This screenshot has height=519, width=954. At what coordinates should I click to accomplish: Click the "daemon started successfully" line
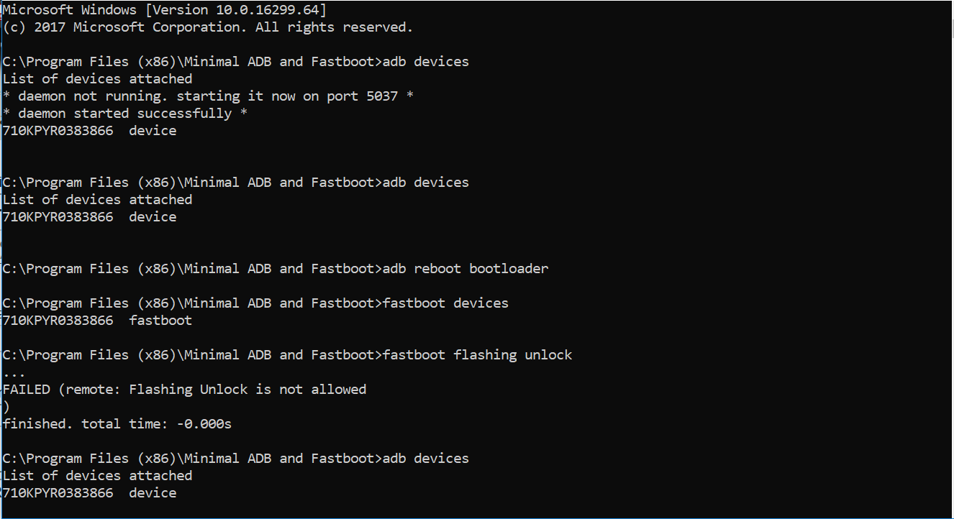[125, 114]
